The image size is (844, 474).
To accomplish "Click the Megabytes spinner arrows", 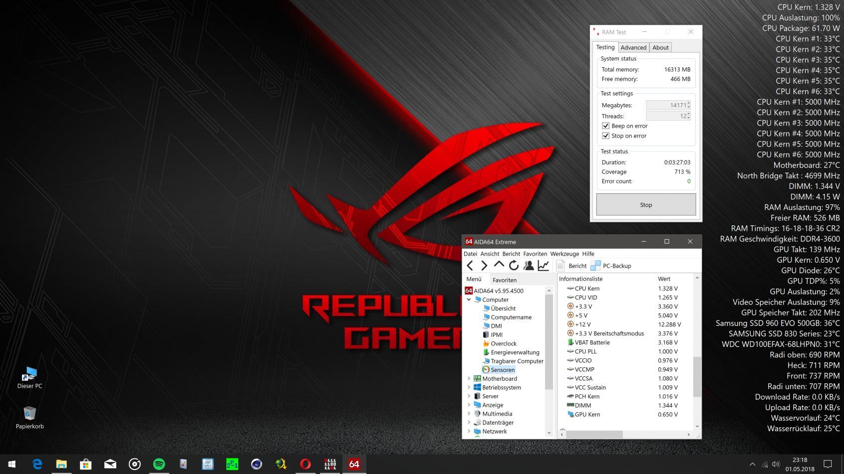I will coord(689,105).
